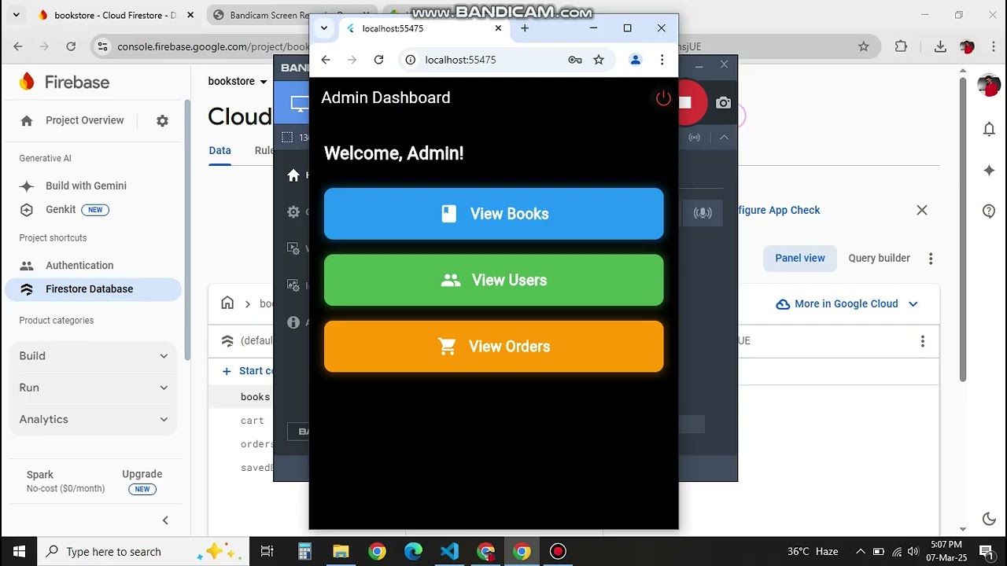This screenshot has width=1007, height=566.
Task: Expand the Build category
Action: [x=94, y=356]
